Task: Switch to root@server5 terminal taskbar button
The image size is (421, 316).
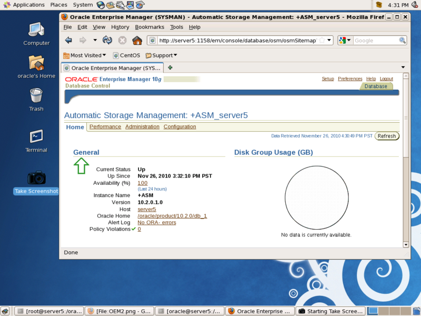Action: (x=49, y=311)
